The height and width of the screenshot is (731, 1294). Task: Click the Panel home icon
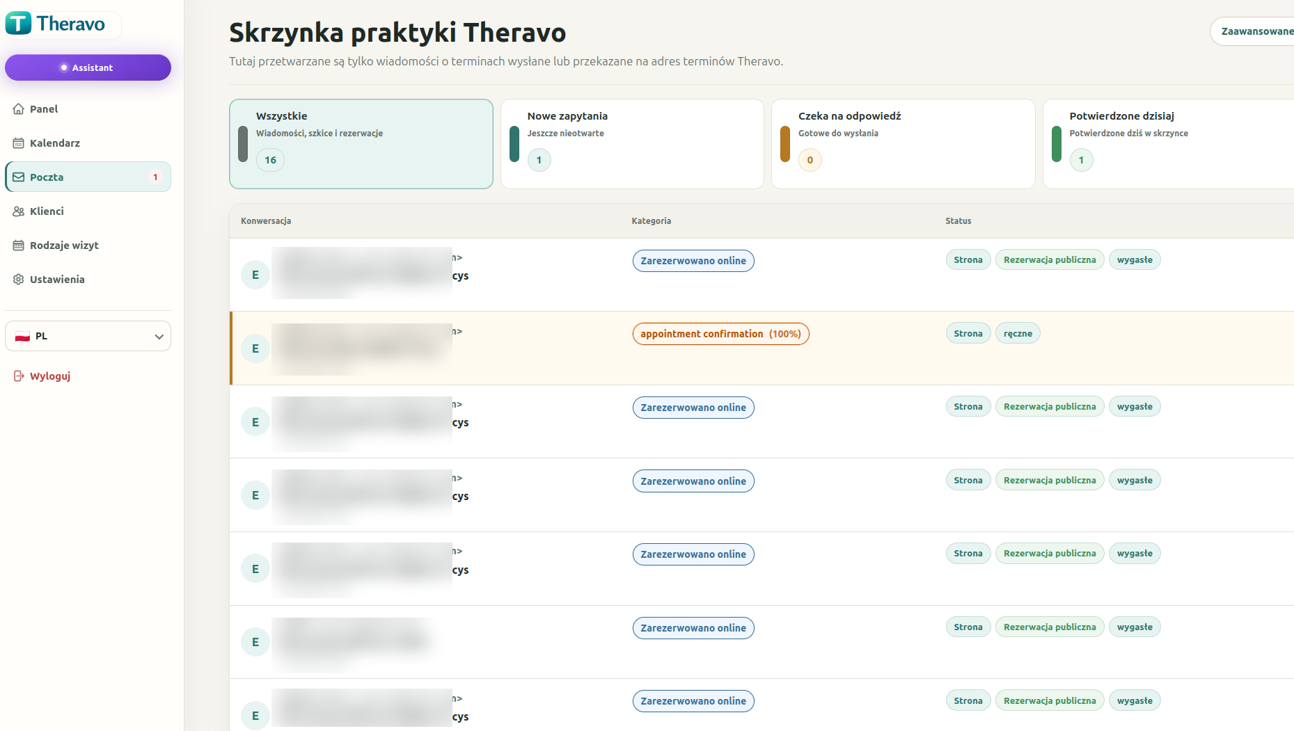[19, 109]
